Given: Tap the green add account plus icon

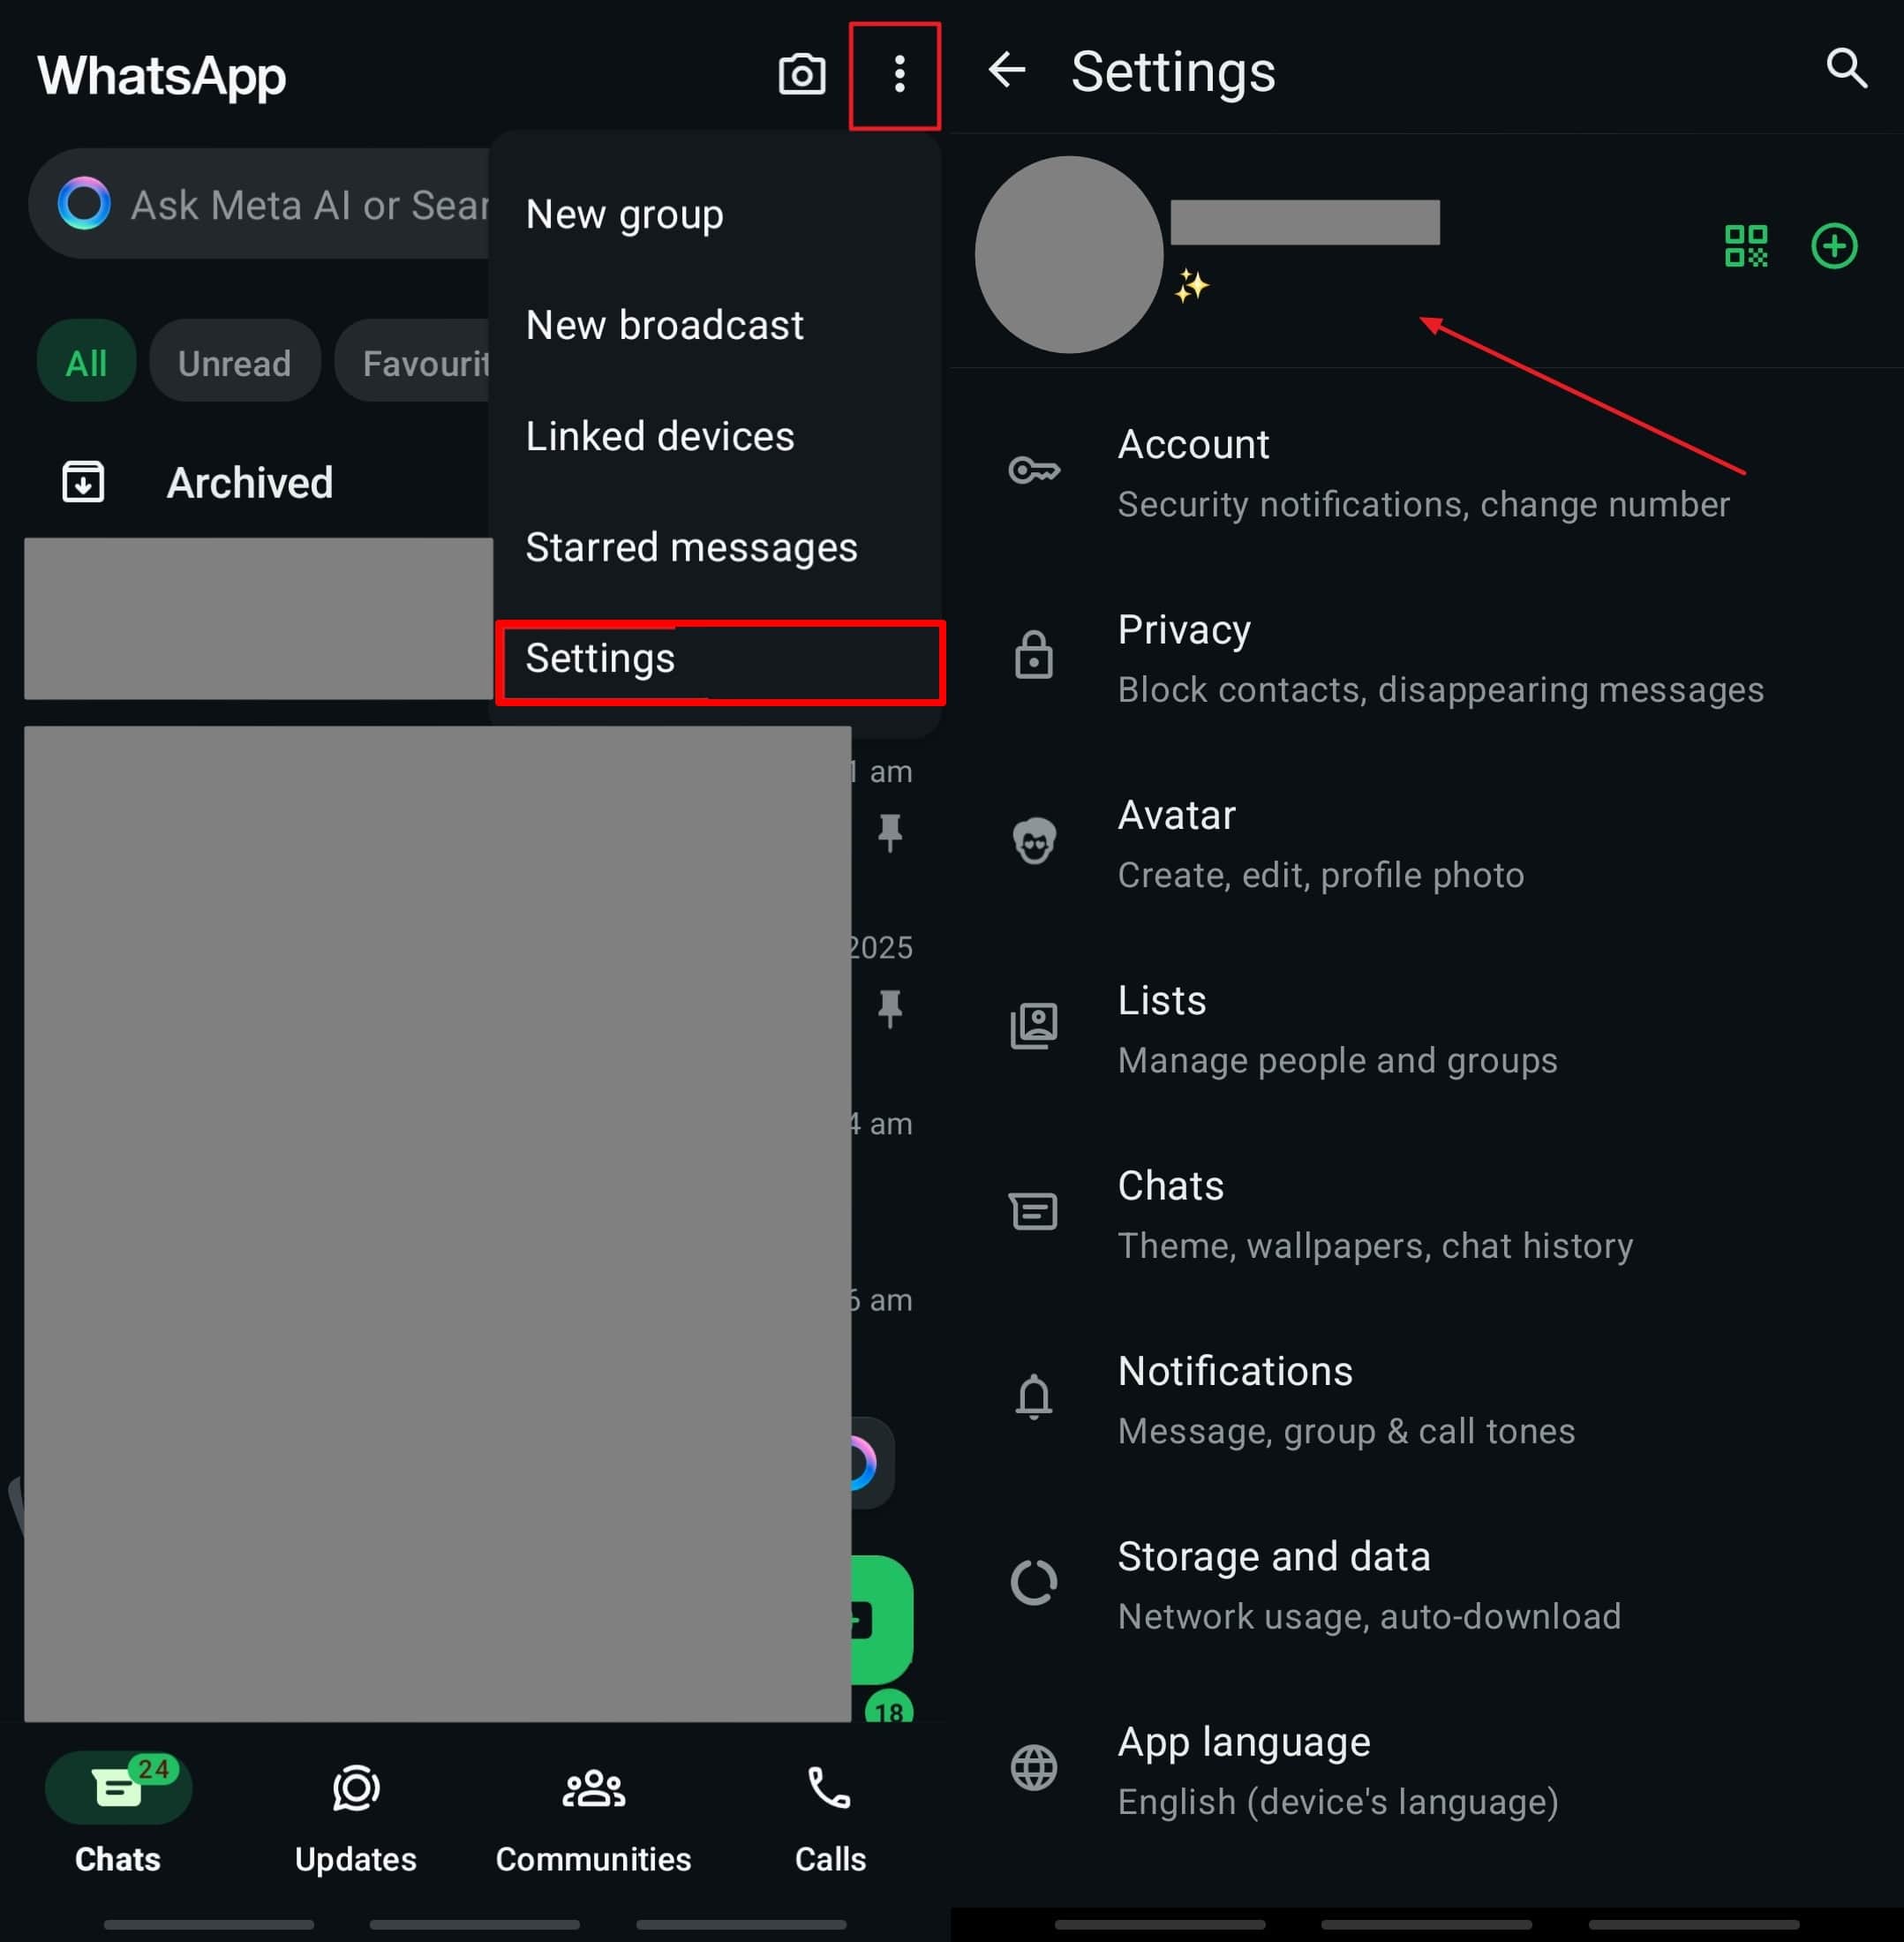Looking at the screenshot, I should pos(1834,246).
